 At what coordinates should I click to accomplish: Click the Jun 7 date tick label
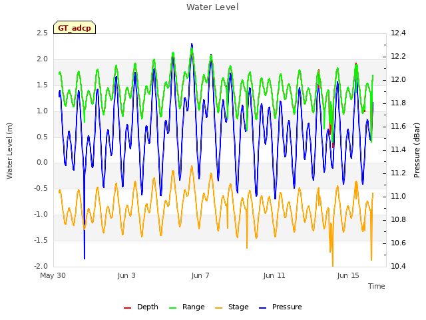(200, 275)
